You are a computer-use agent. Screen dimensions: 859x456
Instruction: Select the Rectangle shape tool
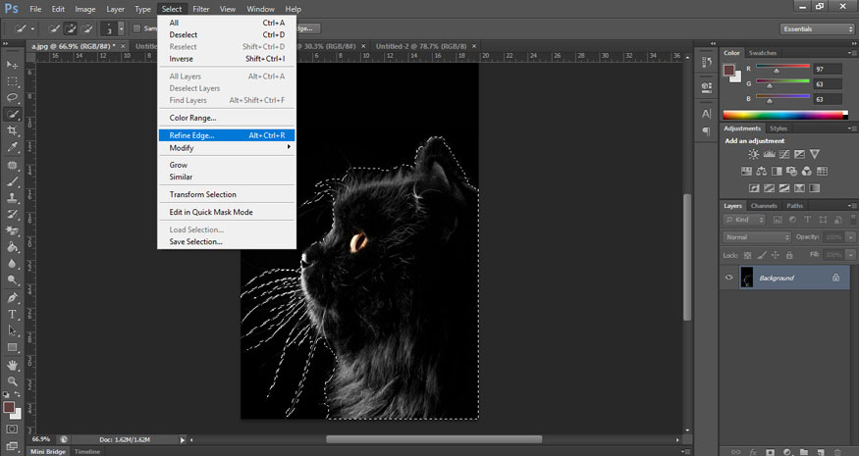[x=12, y=347]
